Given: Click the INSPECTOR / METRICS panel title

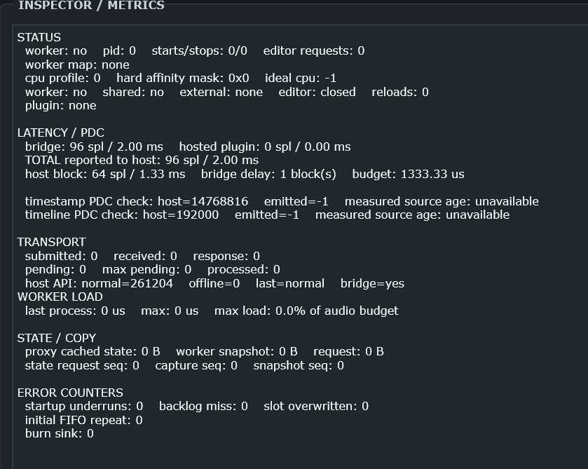Looking at the screenshot, I should pyautogui.click(x=91, y=5).
